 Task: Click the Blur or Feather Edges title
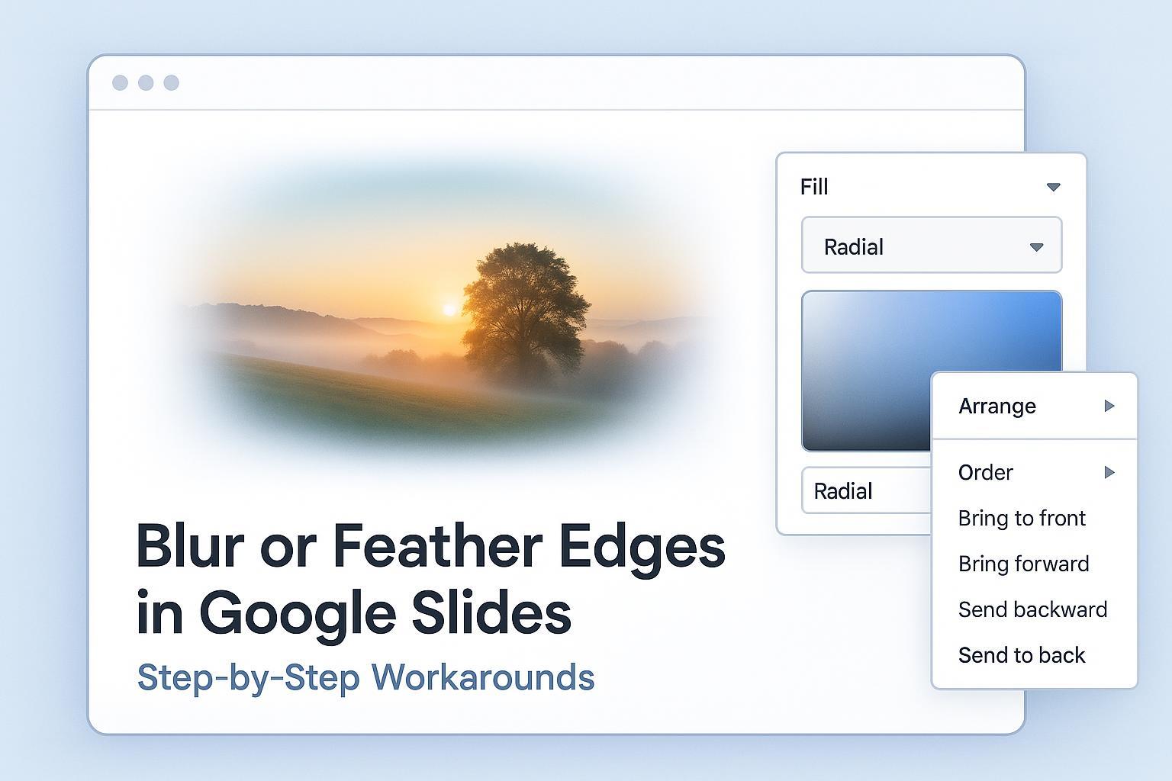click(x=430, y=580)
